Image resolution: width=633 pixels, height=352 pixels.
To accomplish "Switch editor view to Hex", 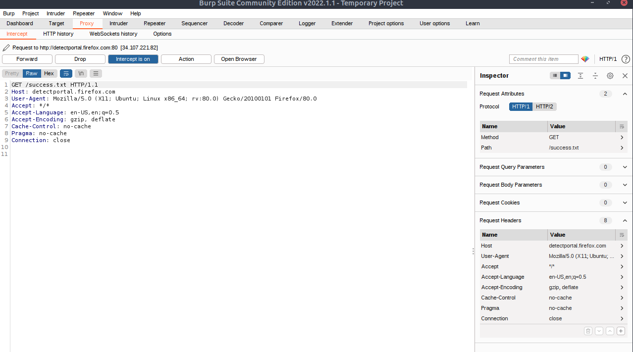I will tap(49, 73).
